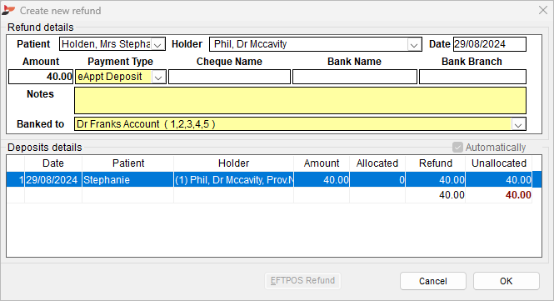Click into the Bank Name field
Viewport: 554px width, 301px height.
coord(355,77)
